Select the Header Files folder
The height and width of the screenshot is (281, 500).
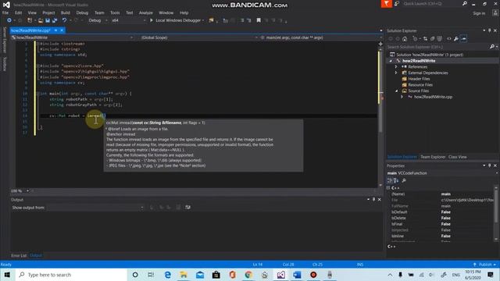click(x=419, y=79)
